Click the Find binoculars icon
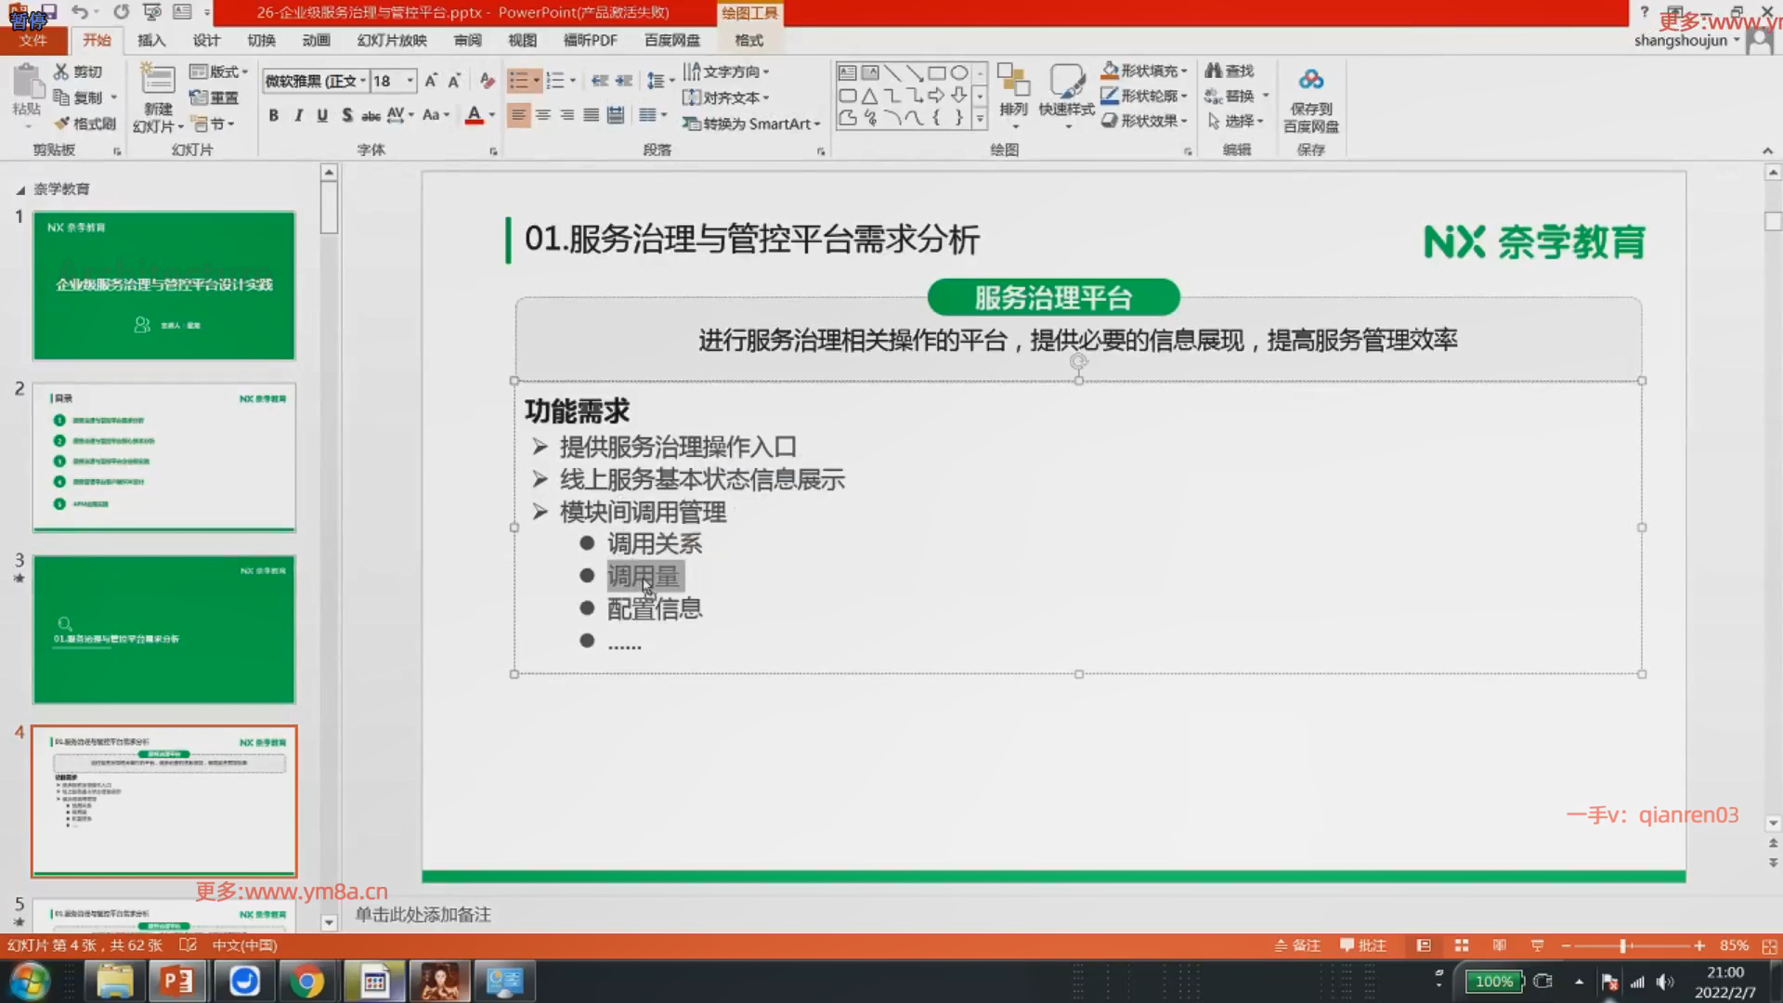The image size is (1783, 1003). (x=1213, y=71)
